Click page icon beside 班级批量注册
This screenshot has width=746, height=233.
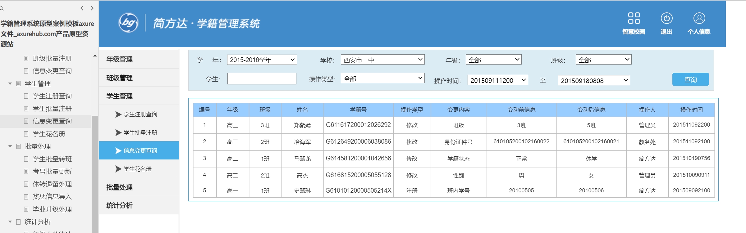(26, 58)
